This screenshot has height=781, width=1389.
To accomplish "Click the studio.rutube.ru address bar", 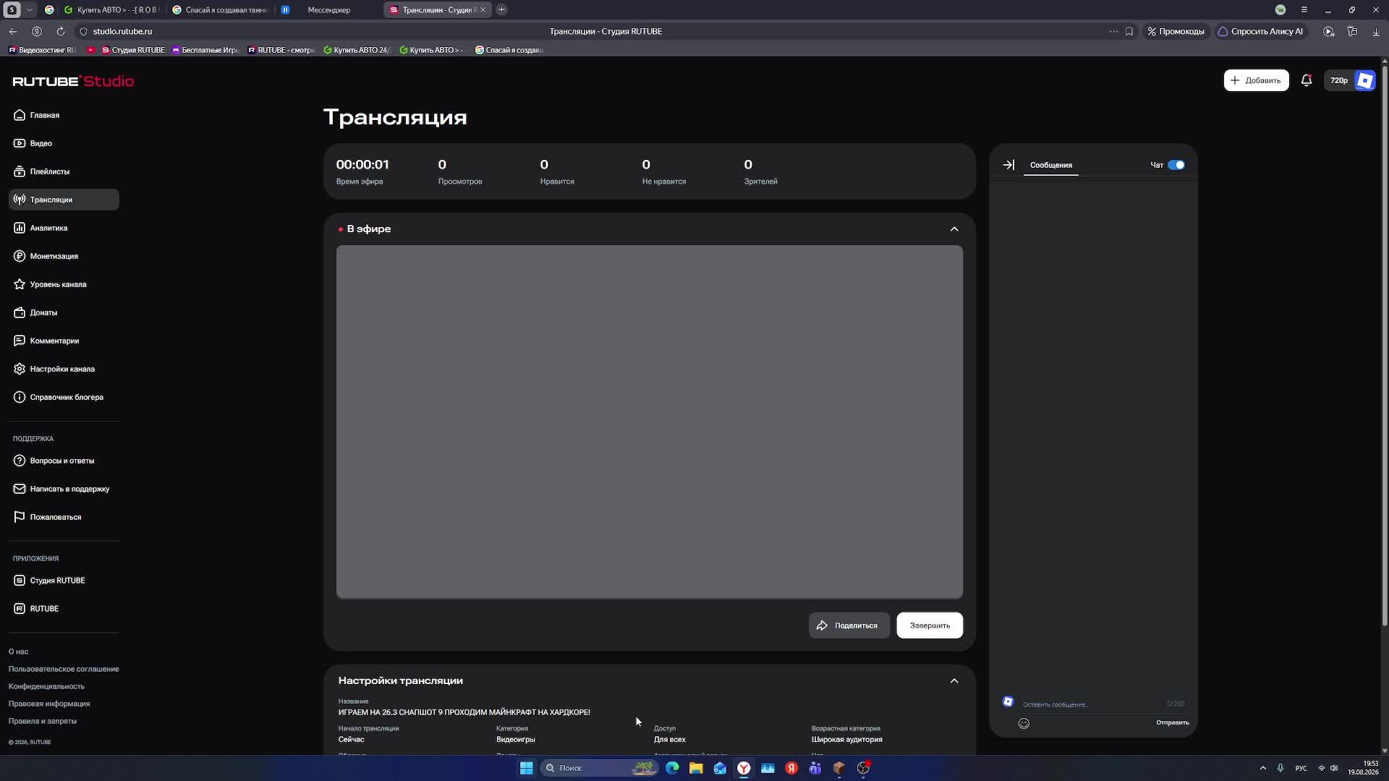I will click(122, 31).
